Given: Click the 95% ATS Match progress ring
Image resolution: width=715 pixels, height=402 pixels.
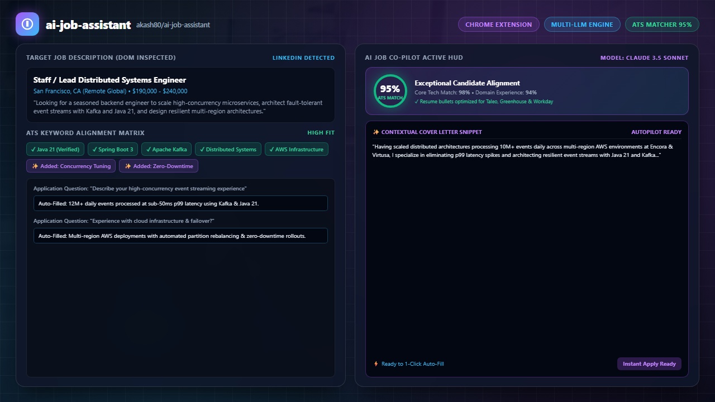Looking at the screenshot, I should [x=390, y=91].
